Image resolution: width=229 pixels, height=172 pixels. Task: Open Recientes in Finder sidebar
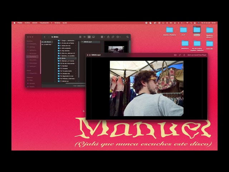pyautogui.click(x=33, y=53)
